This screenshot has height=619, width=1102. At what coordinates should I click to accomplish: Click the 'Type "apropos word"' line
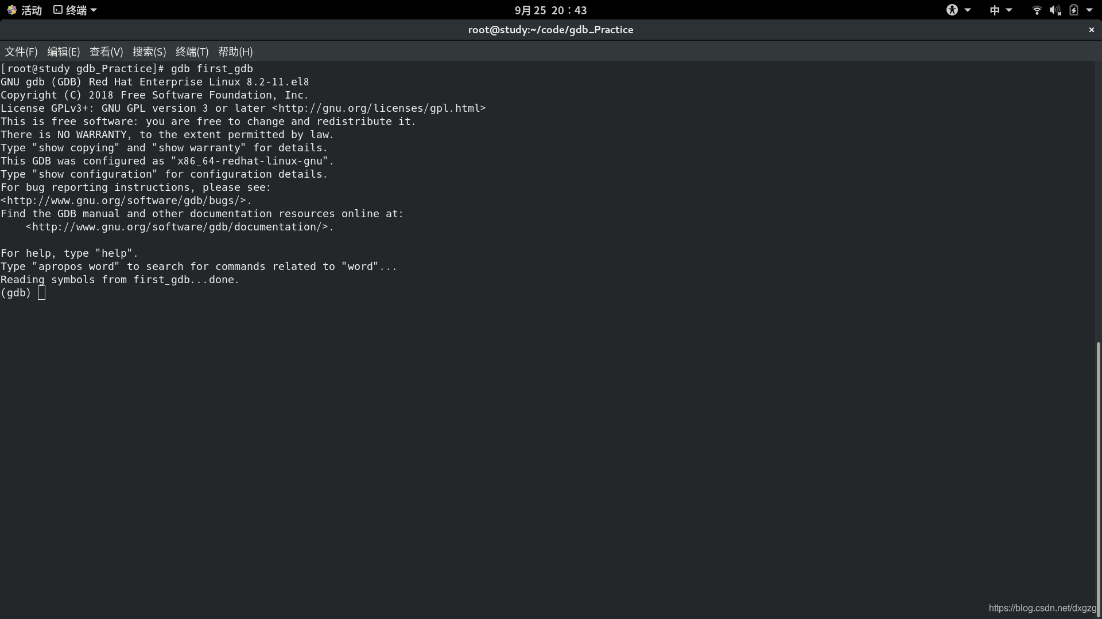click(199, 267)
